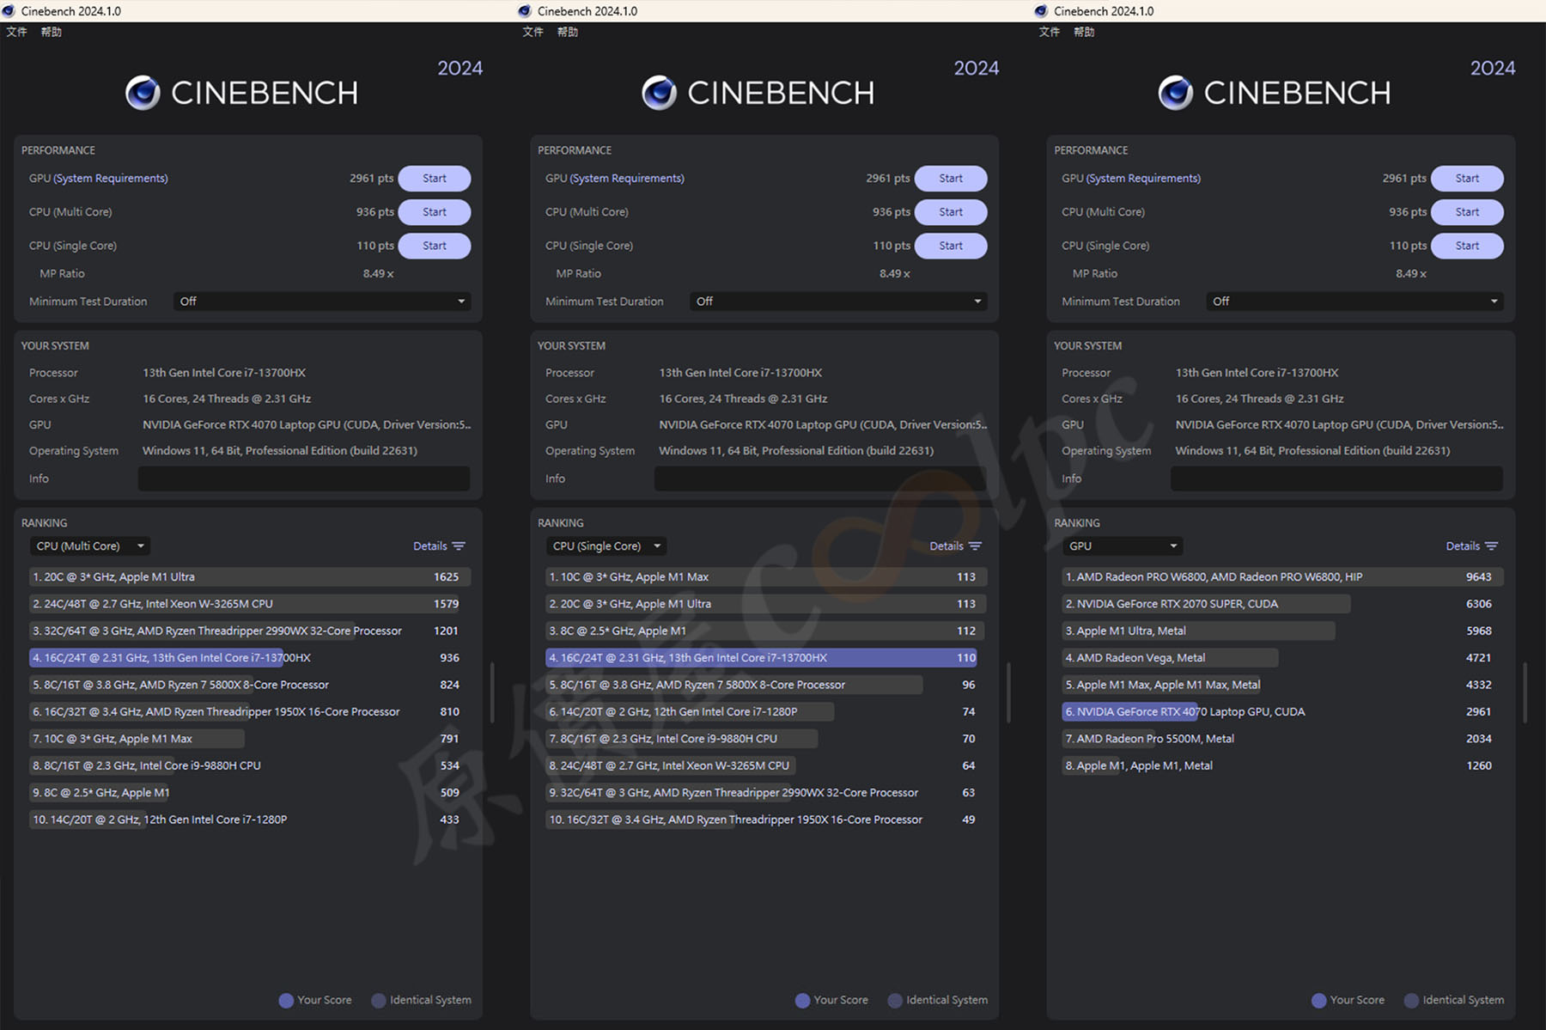
Task: Start GPU test in middle window
Action: (951, 179)
